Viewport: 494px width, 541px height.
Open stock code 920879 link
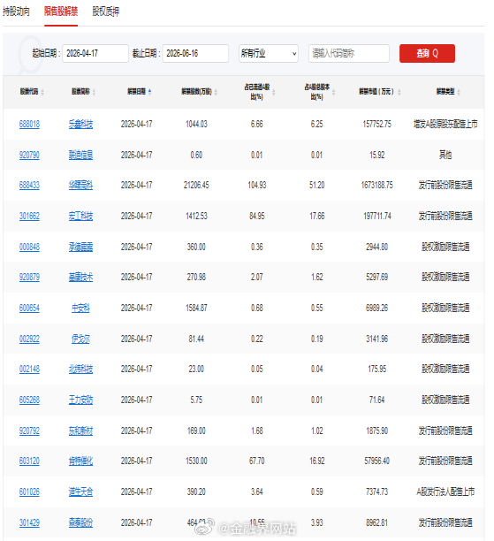point(29,277)
